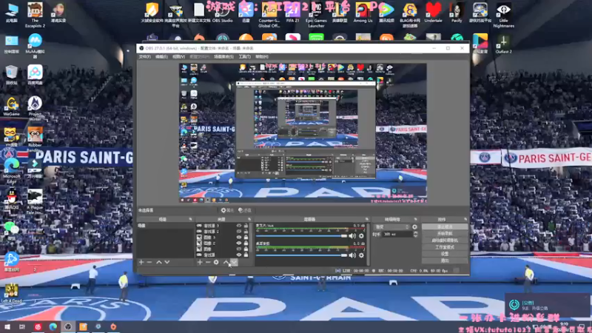Toggle lock on source 图像 2

pos(246,243)
